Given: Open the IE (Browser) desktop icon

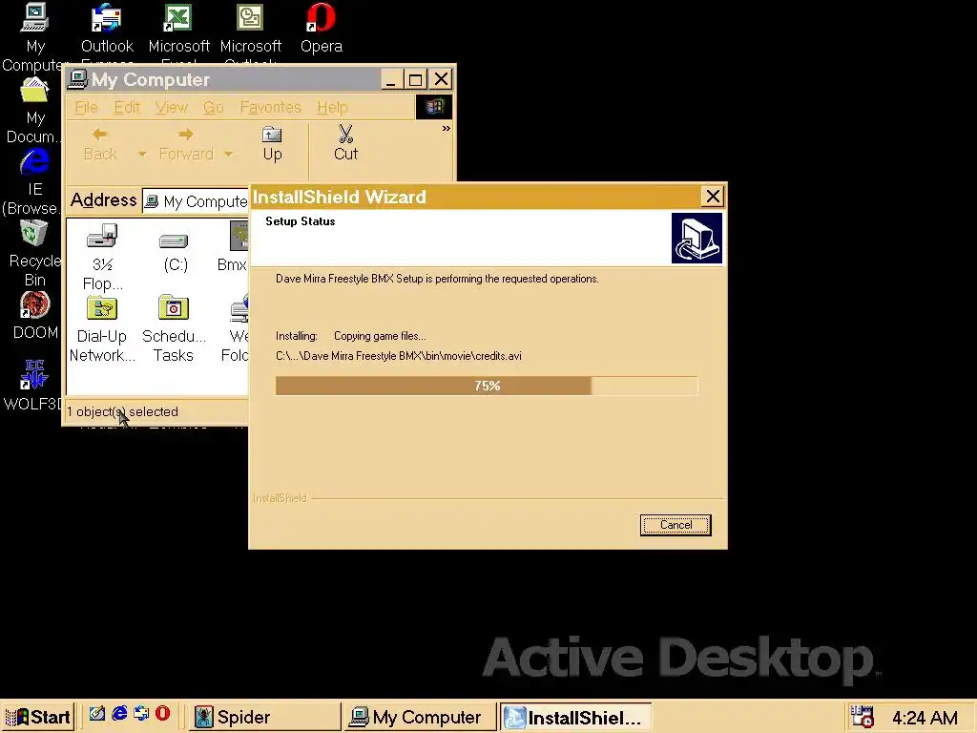Looking at the screenshot, I should (34, 182).
